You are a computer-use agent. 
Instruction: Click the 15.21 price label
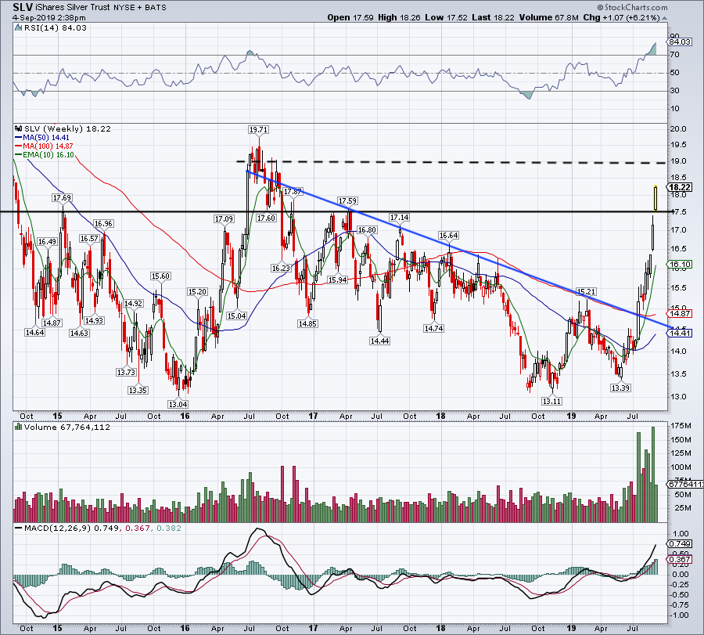pyautogui.click(x=586, y=291)
